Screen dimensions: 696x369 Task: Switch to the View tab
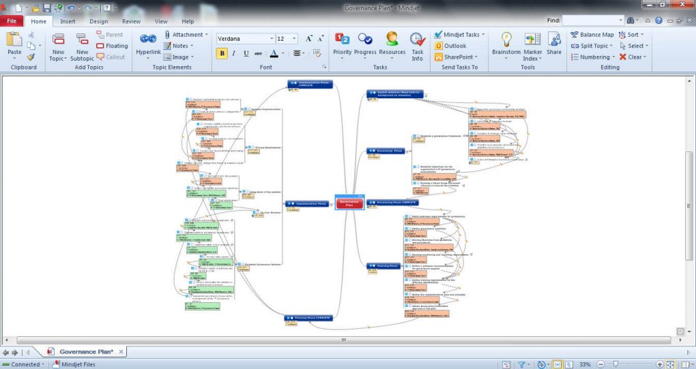(x=161, y=21)
